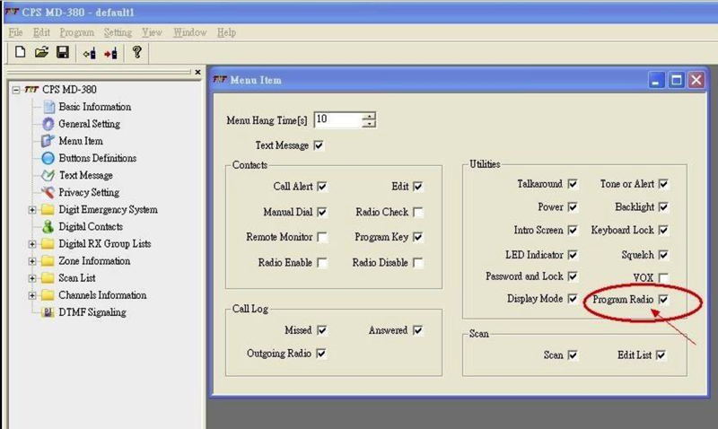
Task: Expand the Zone Information node
Action: 32,261
